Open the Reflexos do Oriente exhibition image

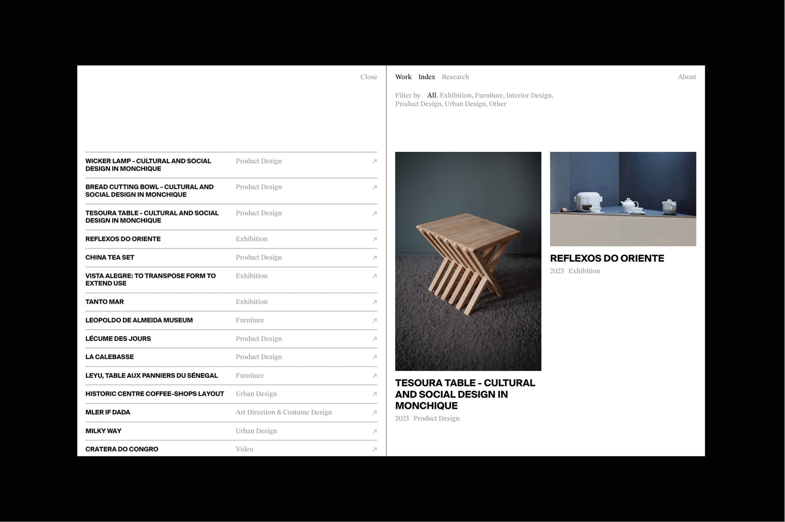[x=623, y=199]
